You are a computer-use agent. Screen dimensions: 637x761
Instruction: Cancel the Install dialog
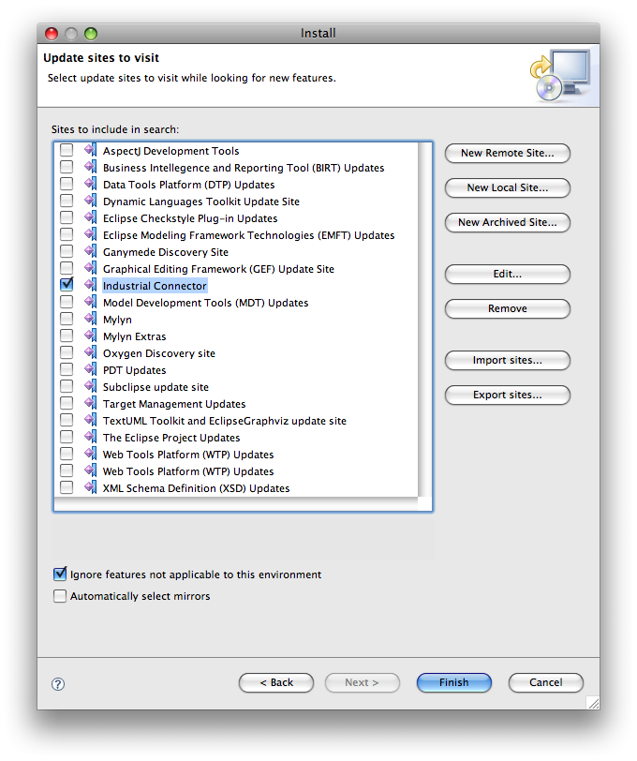click(546, 682)
